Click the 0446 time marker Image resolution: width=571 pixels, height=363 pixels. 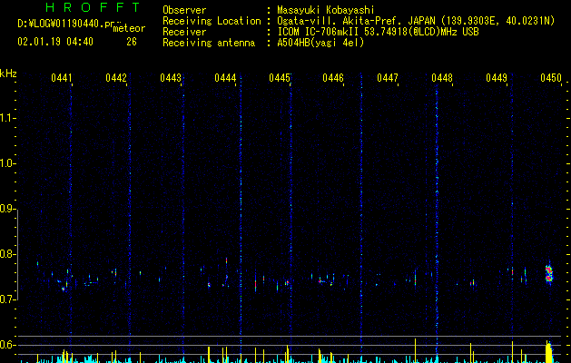pyautogui.click(x=333, y=77)
